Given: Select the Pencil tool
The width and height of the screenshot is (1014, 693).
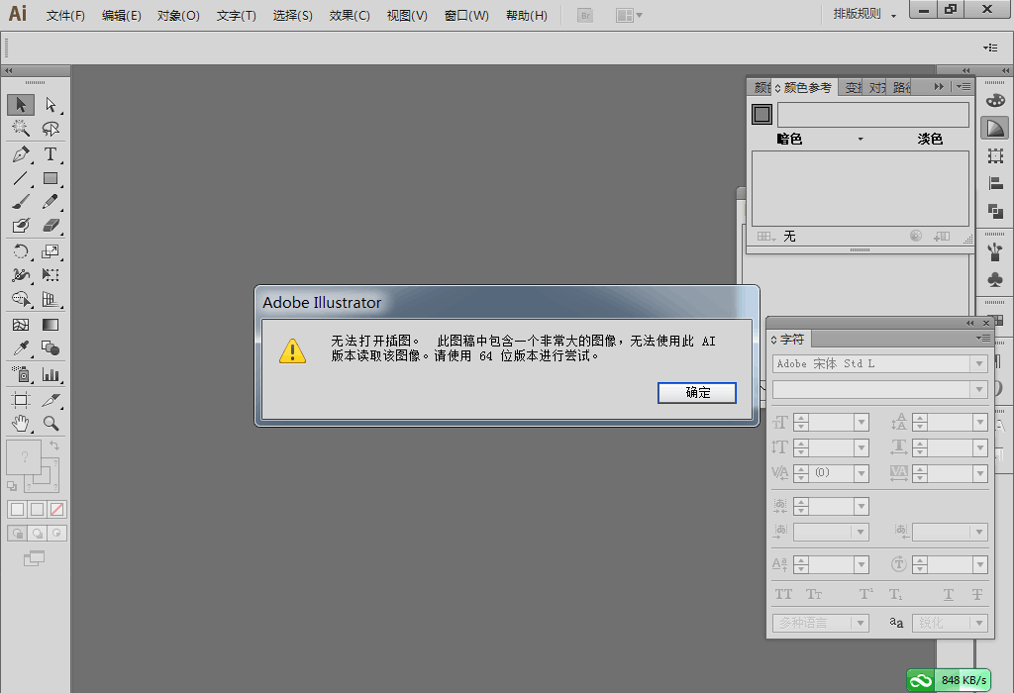Looking at the screenshot, I should pyautogui.click(x=51, y=202).
